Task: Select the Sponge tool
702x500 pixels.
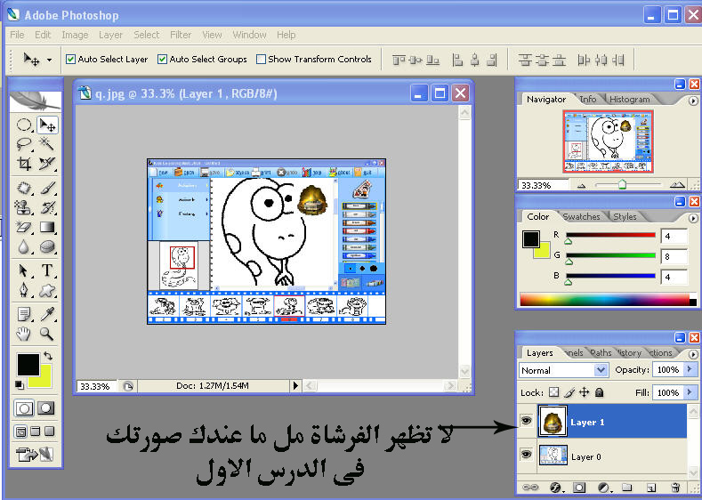Action: pos(46,246)
